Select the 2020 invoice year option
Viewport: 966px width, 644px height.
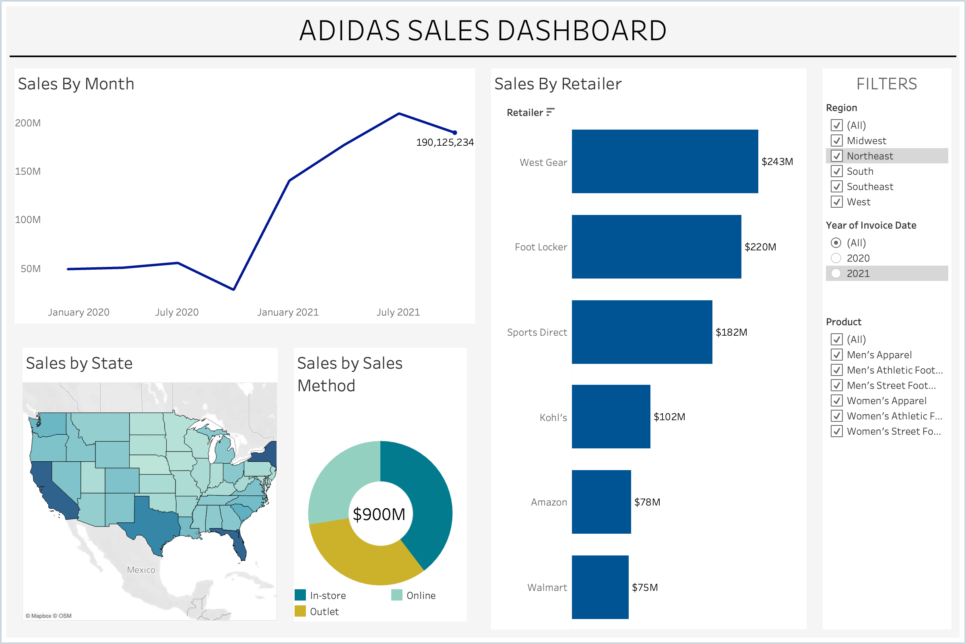click(x=836, y=258)
